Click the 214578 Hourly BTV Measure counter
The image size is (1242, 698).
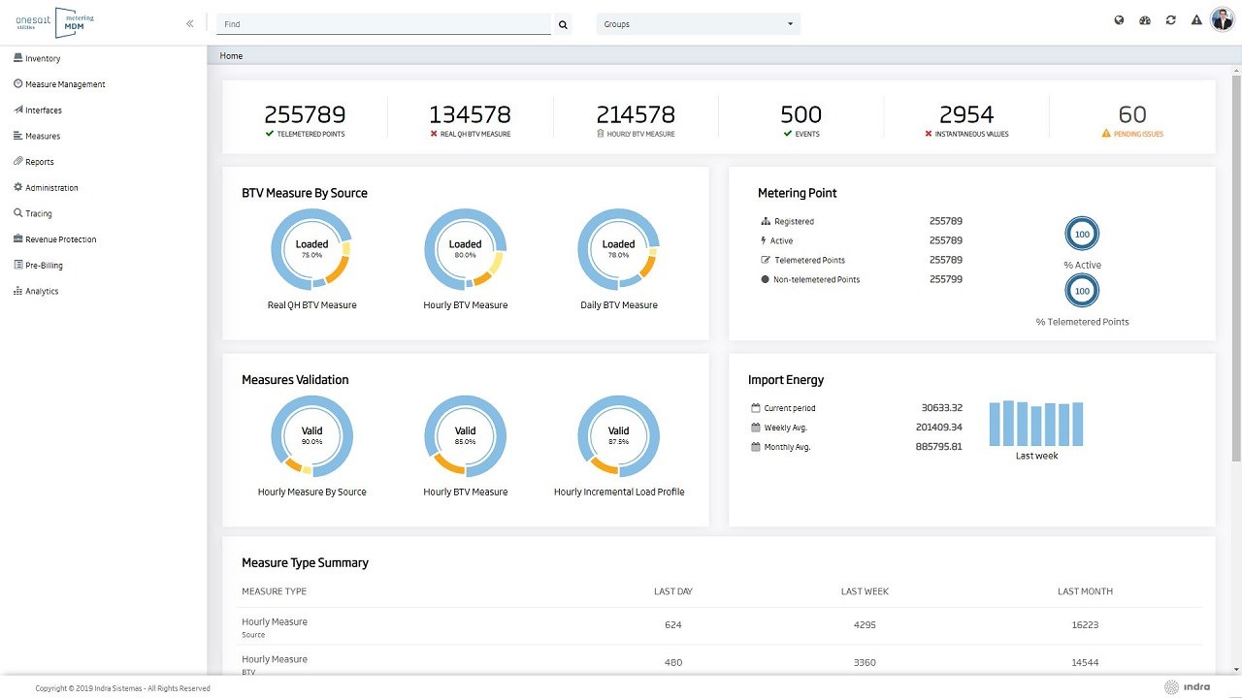[x=636, y=119]
